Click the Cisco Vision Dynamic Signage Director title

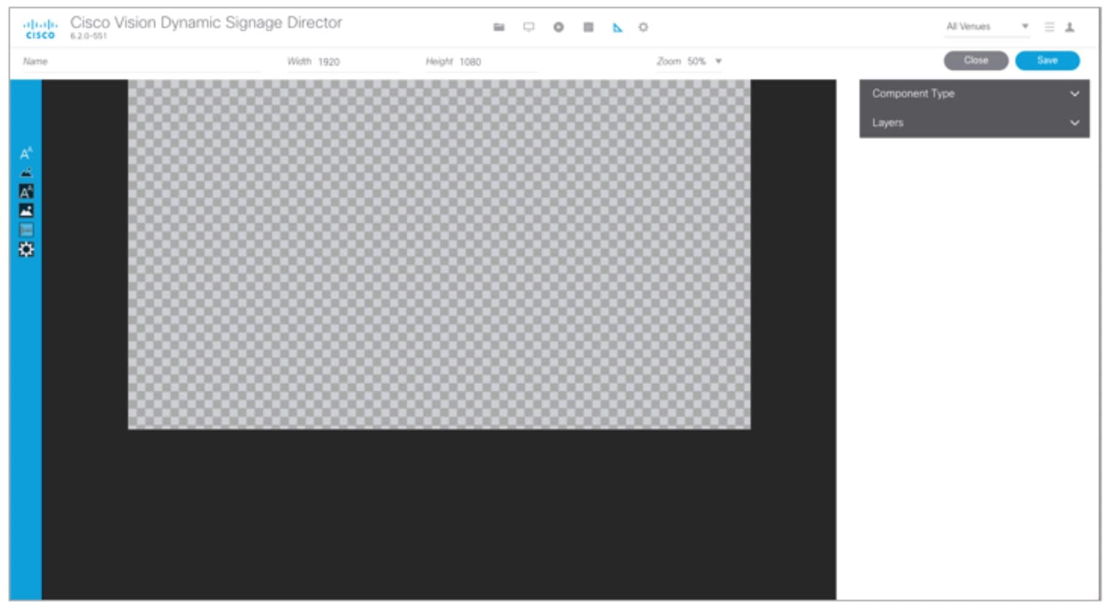[206, 23]
